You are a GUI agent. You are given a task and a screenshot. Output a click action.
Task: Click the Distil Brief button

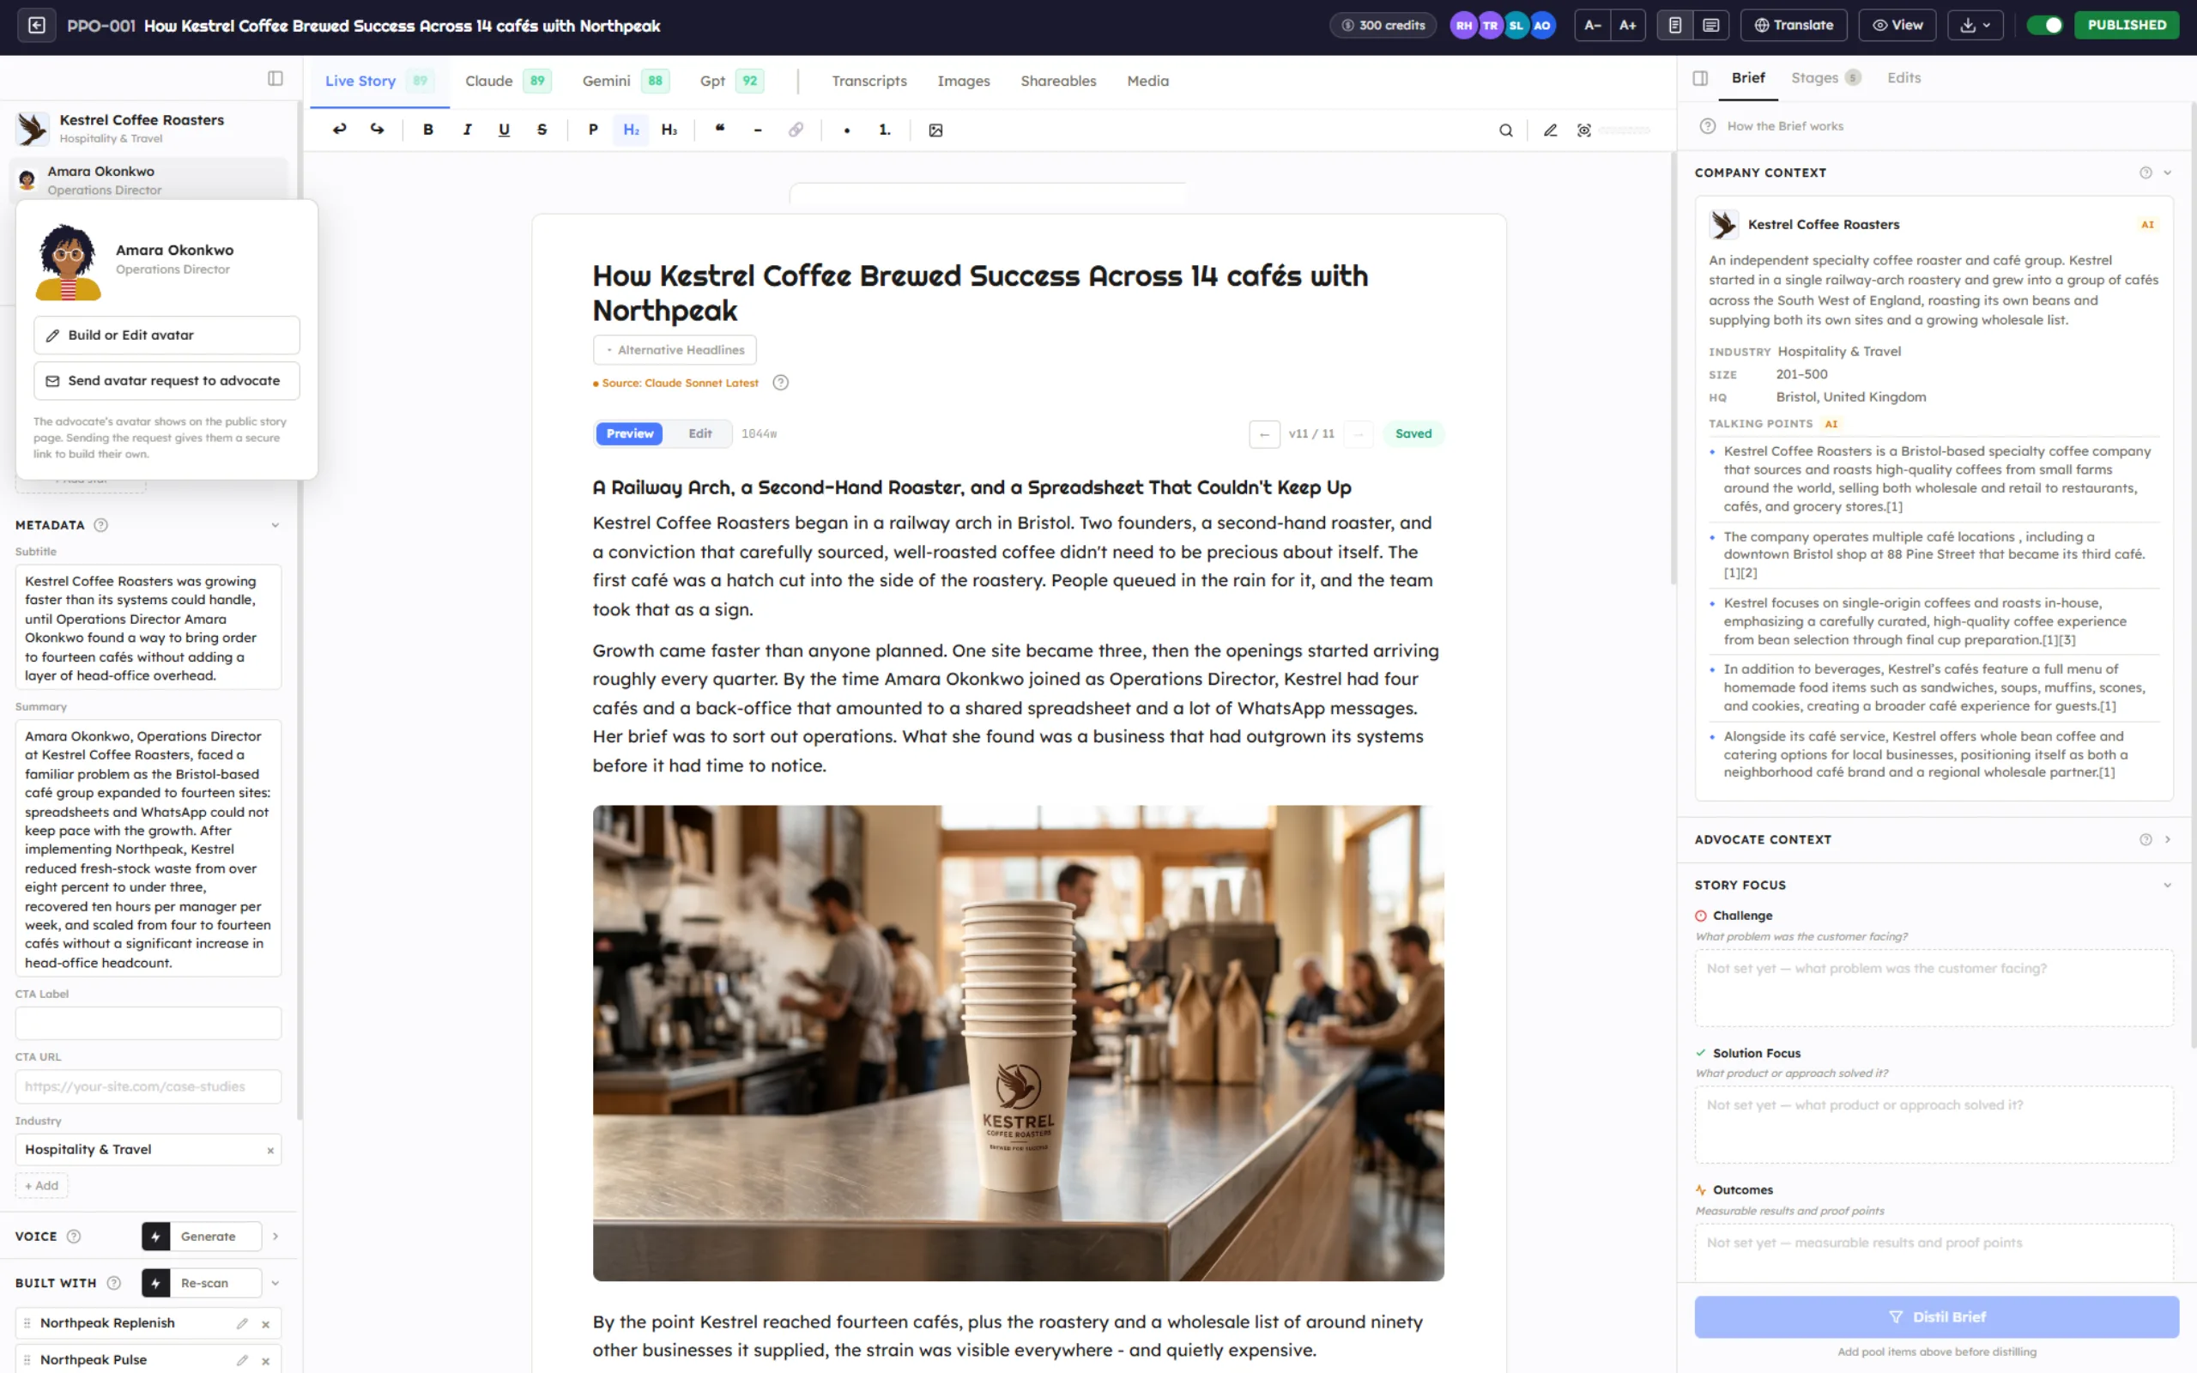pyautogui.click(x=1936, y=1316)
